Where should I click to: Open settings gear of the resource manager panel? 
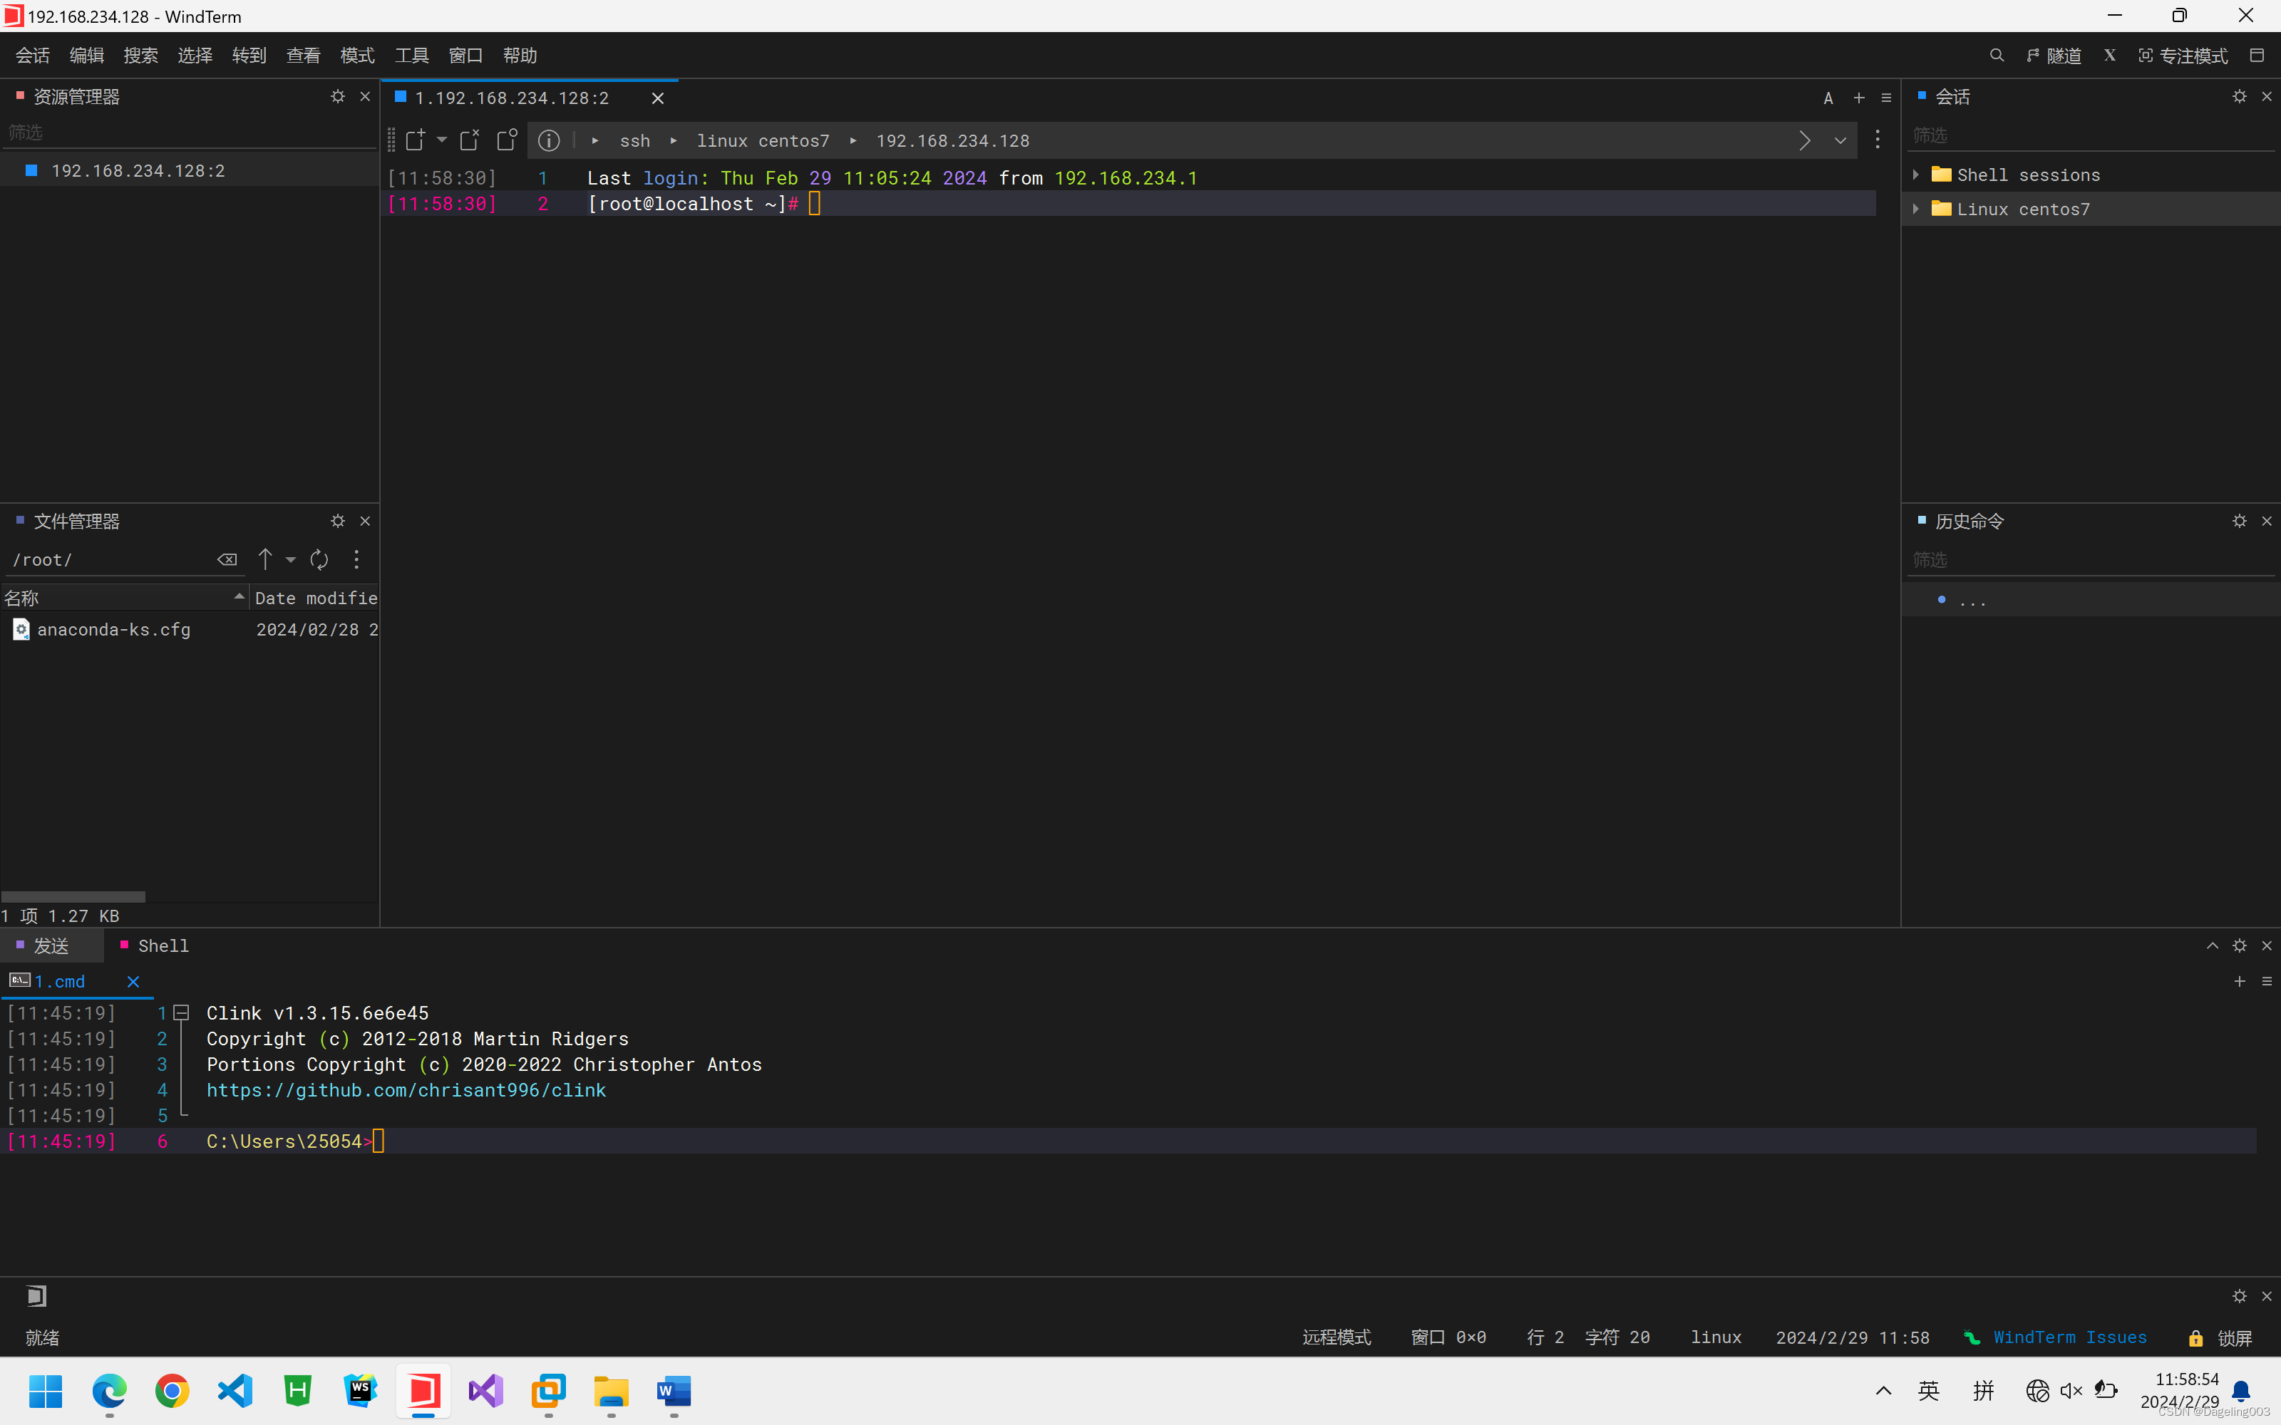(337, 96)
